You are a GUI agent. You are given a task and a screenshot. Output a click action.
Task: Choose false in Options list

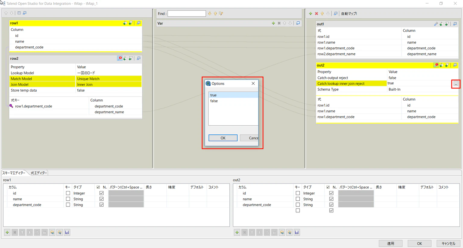click(233, 101)
